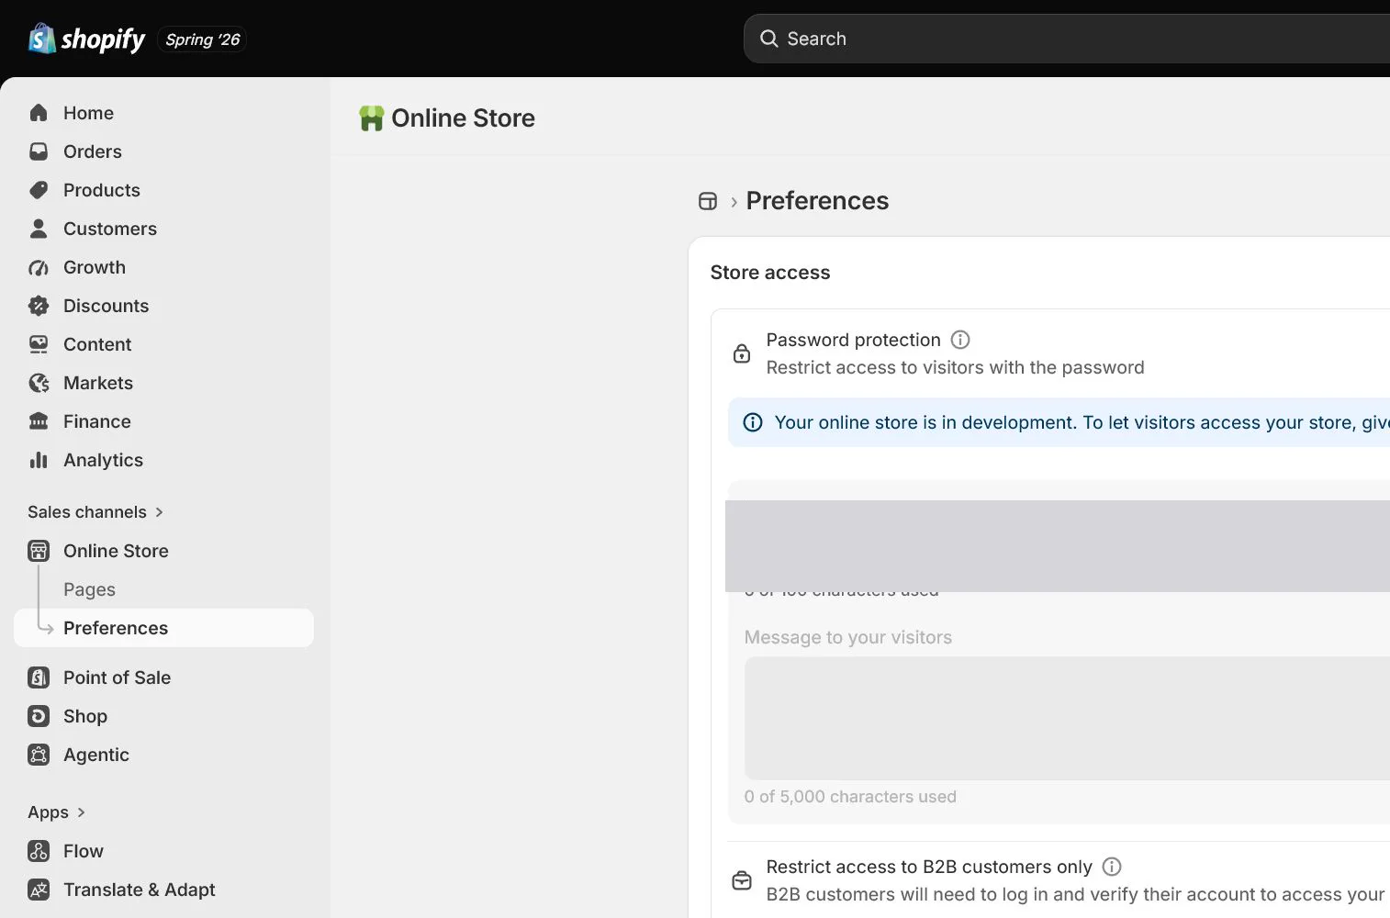Click the Content image icon
Image resolution: width=1390 pixels, height=918 pixels.
[39, 344]
